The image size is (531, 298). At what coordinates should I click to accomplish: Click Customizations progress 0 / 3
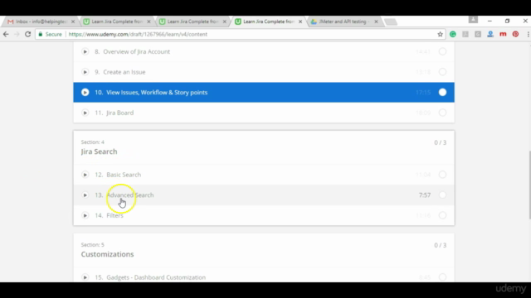coord(441,245)
